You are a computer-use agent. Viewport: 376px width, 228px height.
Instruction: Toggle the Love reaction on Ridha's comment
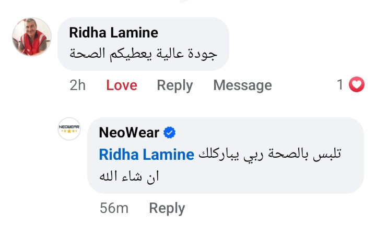[122, 85]
